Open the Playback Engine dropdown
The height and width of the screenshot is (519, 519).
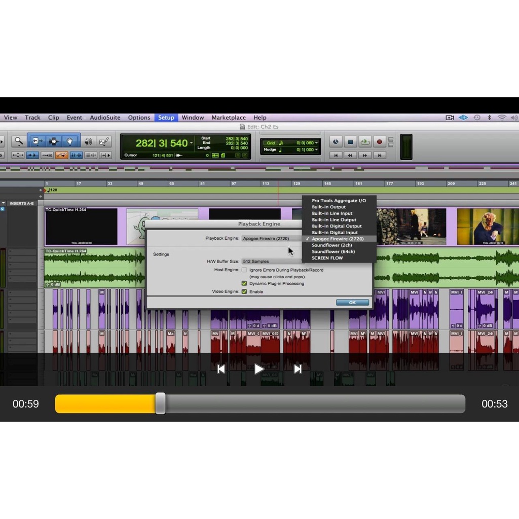[x=272, y=238]
